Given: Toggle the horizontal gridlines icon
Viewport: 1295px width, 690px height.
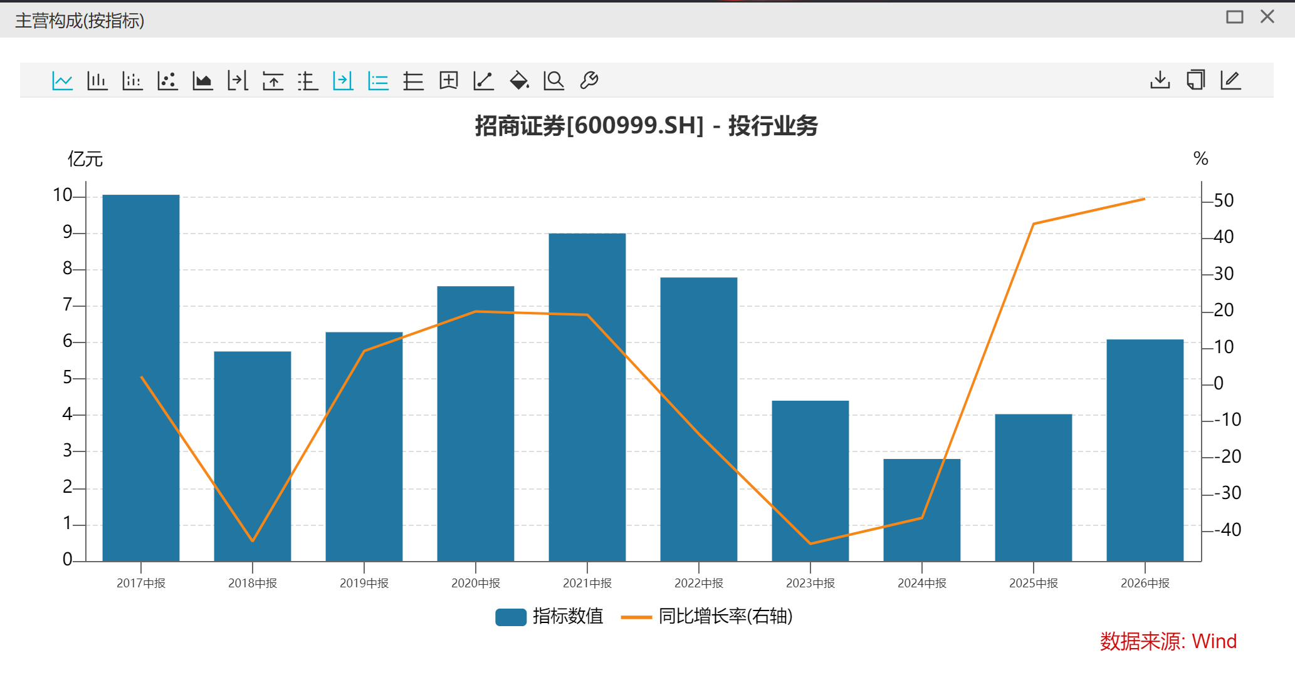Looking at the screenshot, I should (x=413, y=81).
